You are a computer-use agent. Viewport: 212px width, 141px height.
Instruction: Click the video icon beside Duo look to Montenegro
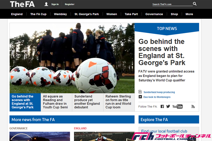[140, 97]
